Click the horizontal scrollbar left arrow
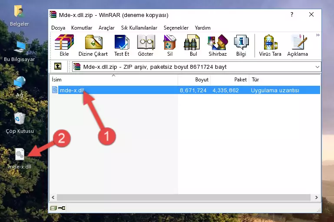The height and width of the screenshot is (222, 334). point(53,198)
